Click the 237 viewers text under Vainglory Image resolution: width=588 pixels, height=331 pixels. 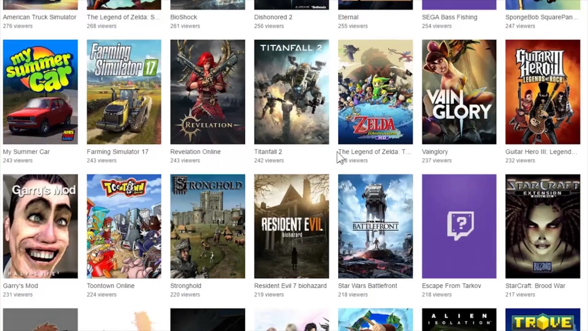pyautogui.click(x=437, y=160)
